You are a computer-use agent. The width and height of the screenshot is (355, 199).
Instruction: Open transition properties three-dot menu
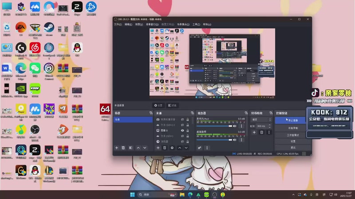tap(269, 132)
